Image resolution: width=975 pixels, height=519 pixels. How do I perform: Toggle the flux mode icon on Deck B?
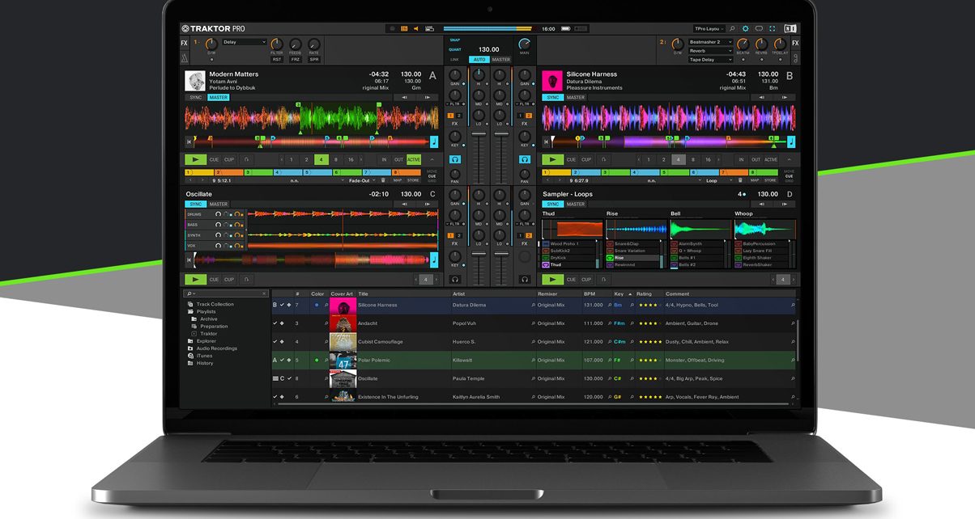602,160
